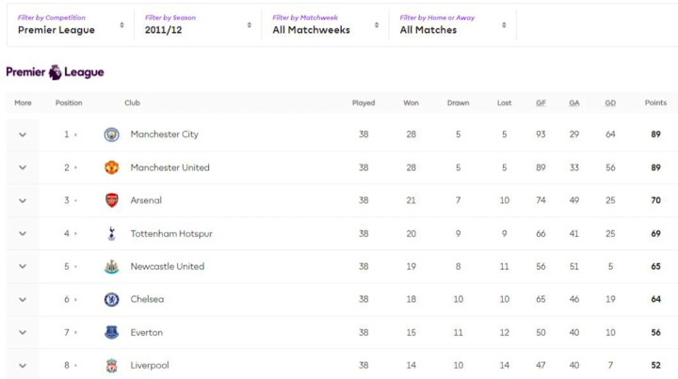Click the Tottenham Hotspur club crest
Image resolution: width=678 pixels, height=379 pixels.
click(x=111, y=233)
